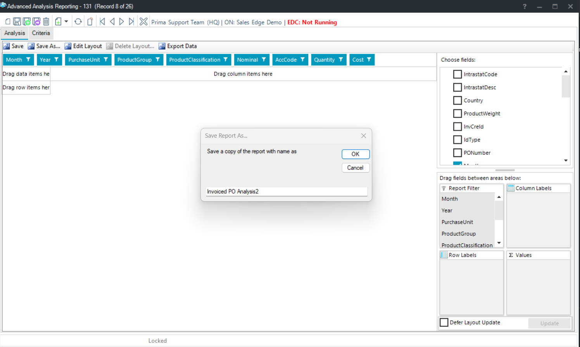Image resolution: width=580 pixels, height=347 pixels.
Task: Click the greyed Delete Layout... item
Action: tap(130, 46)
